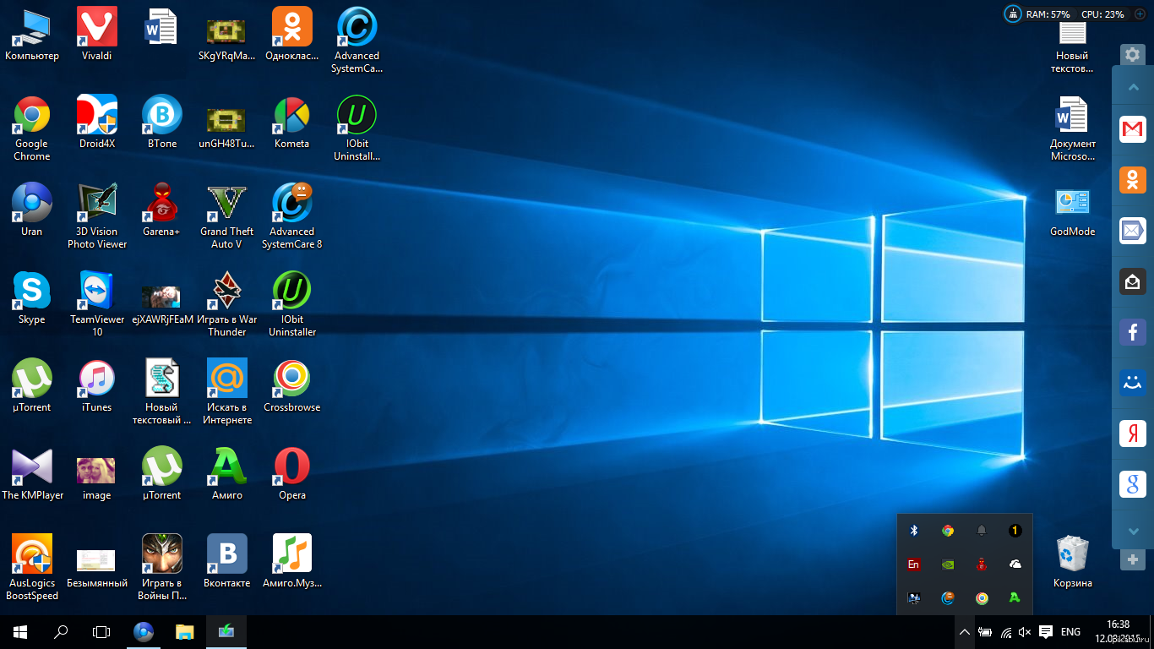Add a new item with sidebar plus button
Screen dimensions: 1154x649
pyautogui.click(x=1133, y=559)
